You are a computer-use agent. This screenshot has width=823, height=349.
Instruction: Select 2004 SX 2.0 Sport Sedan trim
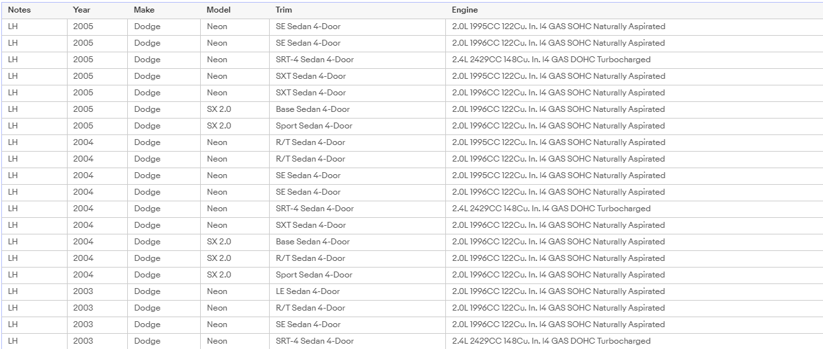pyautogui.click(x=357, y=275)
